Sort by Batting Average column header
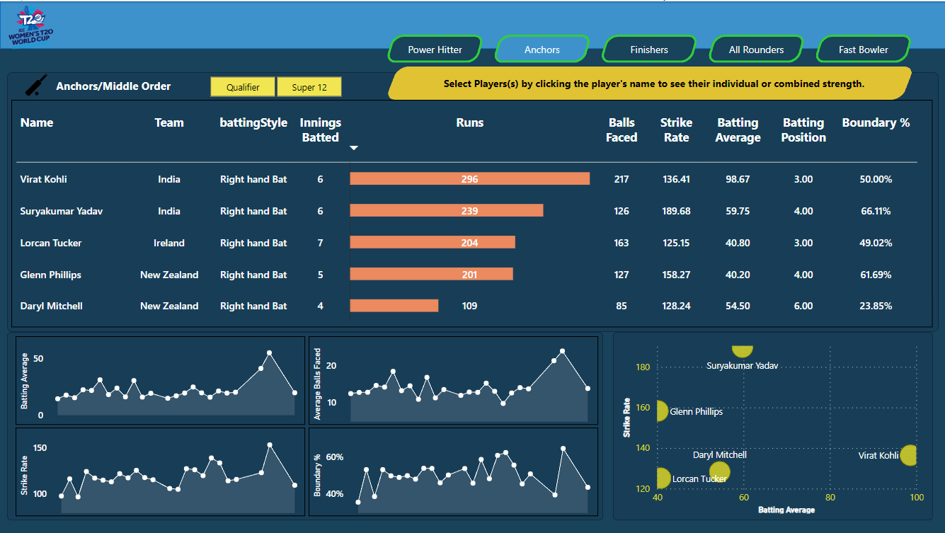The image size is (945, 533). (738, 130)
